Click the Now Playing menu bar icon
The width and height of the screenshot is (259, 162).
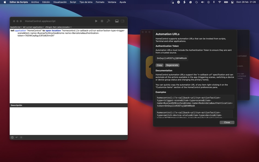(x=209, y=2)
